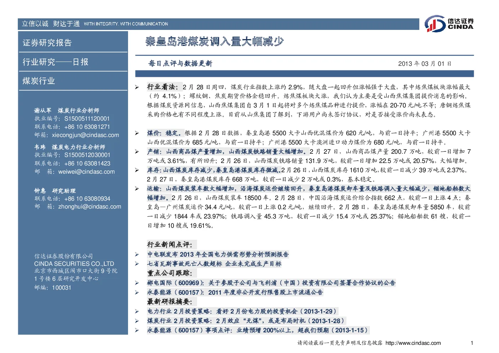The image size is (499, 353).
Task: Click footer note 请阅读最后一页免责声明及信息披露
Action: pyautogui.click(x=340, y=343)
